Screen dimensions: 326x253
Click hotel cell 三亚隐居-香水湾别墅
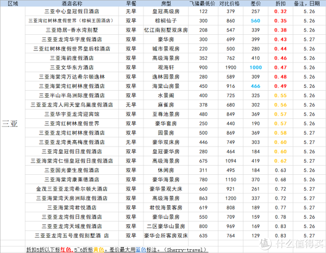pyautogui.click(x=72, y=30)
